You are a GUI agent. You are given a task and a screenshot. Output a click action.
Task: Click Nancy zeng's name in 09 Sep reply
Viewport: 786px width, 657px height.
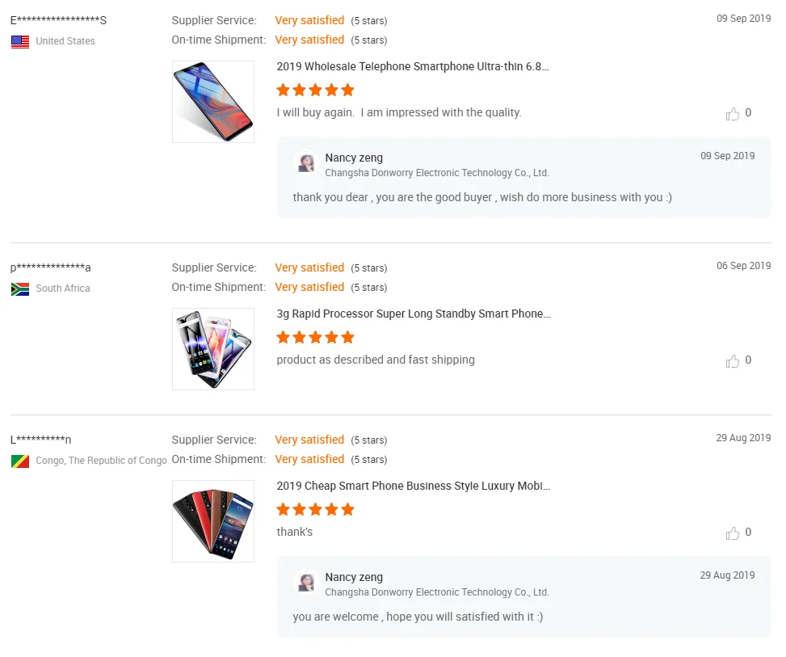click(354, 158)
